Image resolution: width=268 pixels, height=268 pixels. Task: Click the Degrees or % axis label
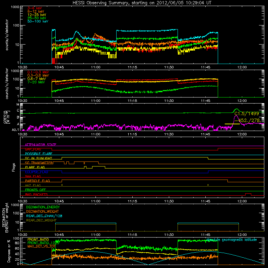(x=9, y=251)
